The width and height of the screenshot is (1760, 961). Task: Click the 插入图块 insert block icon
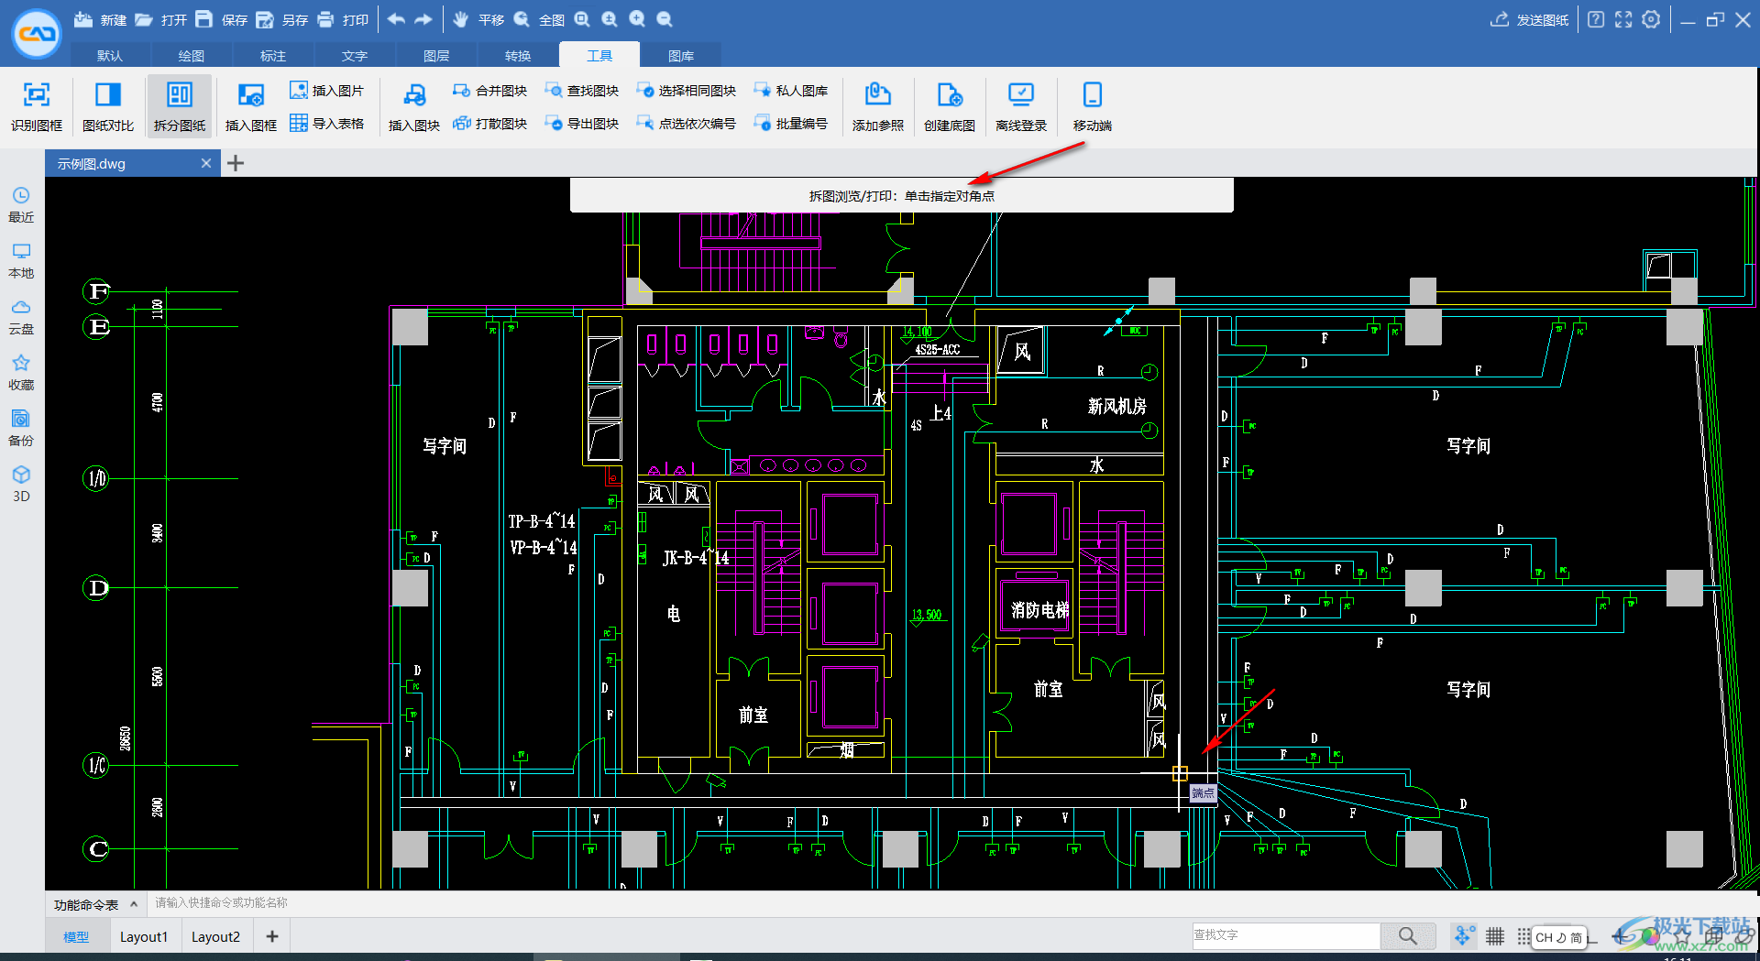point(414,95)
